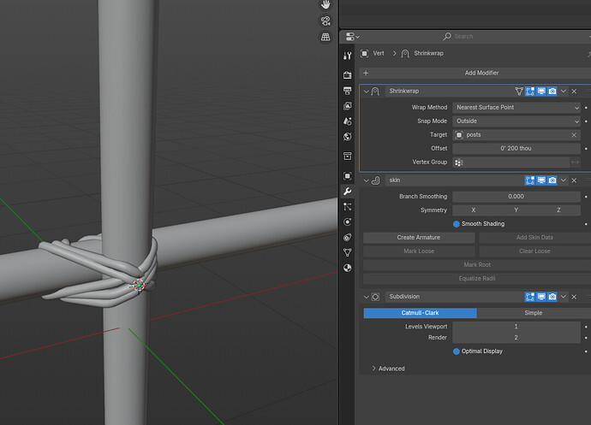Disable Optimal Display checkbox
This screenshot has width=591, height=425.
[x=456, y=351]
